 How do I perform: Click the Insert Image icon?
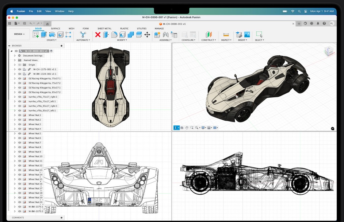247,34
